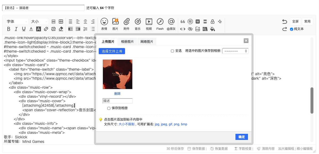Select the 上传图片 tab
Viewport: 319px width, 154px height.
108,42
